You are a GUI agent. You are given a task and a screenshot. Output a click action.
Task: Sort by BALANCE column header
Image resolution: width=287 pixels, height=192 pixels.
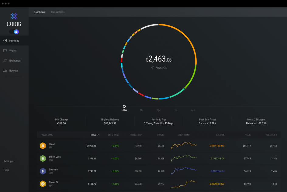pos(220,135)
